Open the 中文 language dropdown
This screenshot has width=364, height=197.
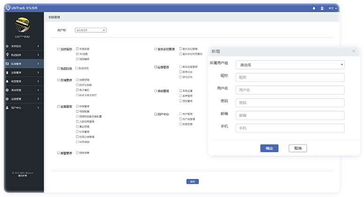[x=333, y=8]
